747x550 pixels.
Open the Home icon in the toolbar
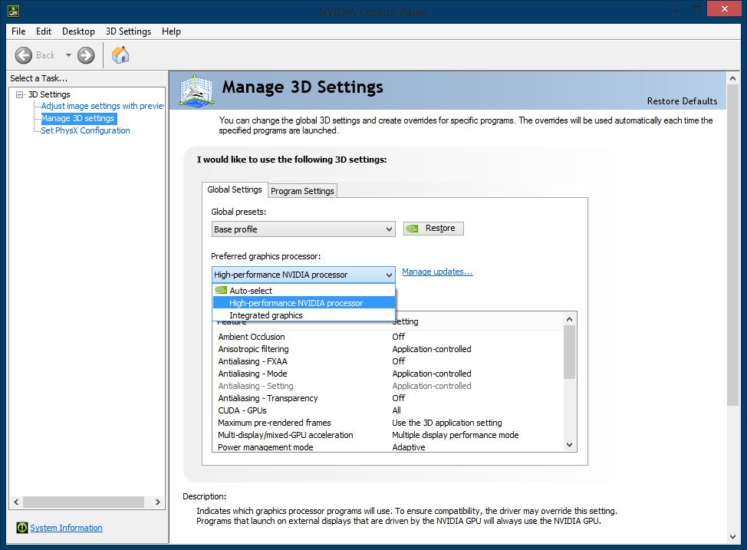click(x=120, y=54)
